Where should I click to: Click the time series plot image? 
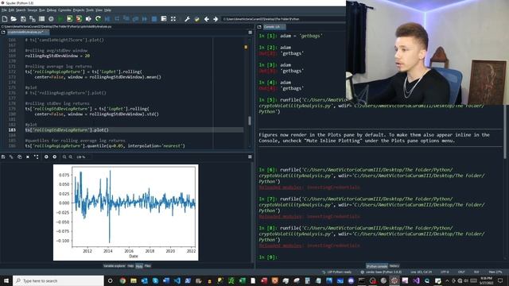click(x=126, y=212)
